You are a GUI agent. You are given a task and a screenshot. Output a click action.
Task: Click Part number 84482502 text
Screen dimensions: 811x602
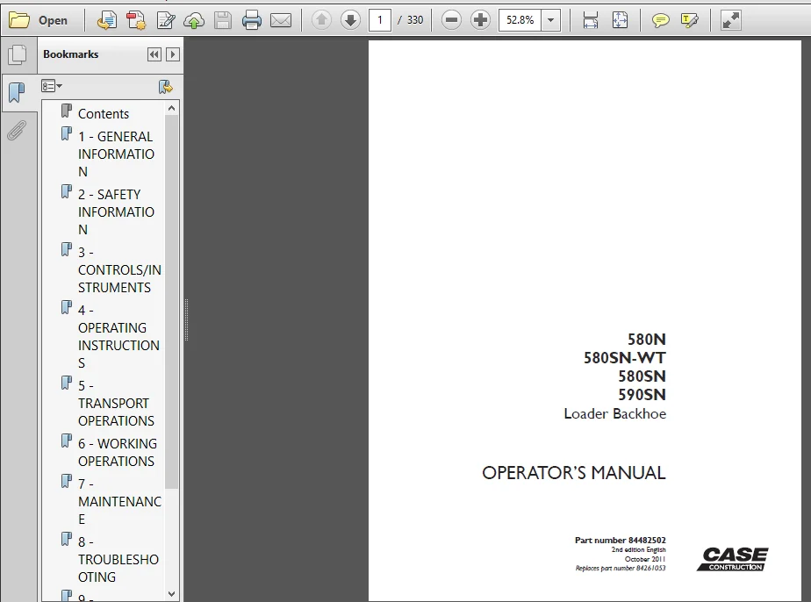coord(621,540)
